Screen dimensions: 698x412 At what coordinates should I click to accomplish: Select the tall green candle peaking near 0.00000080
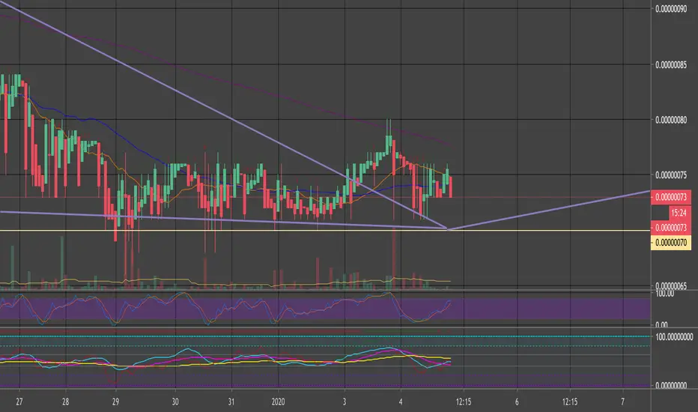tap(389, 140)
